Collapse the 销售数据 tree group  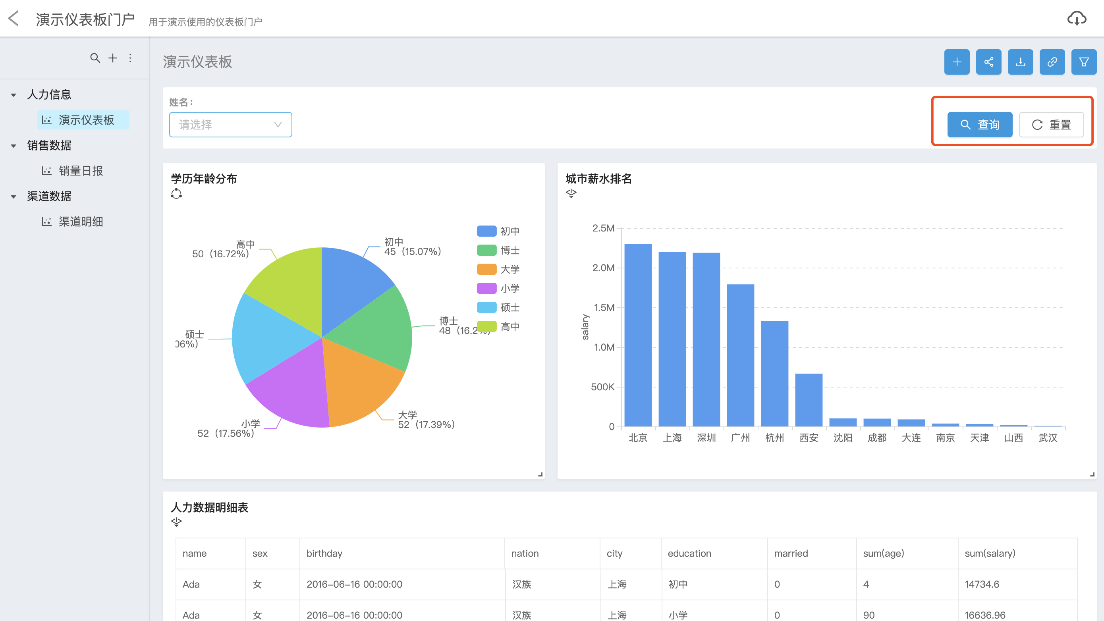click(14, 146)
